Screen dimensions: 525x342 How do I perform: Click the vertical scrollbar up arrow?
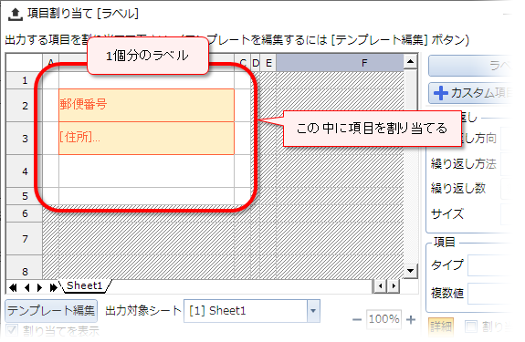(x=411, y=62)
